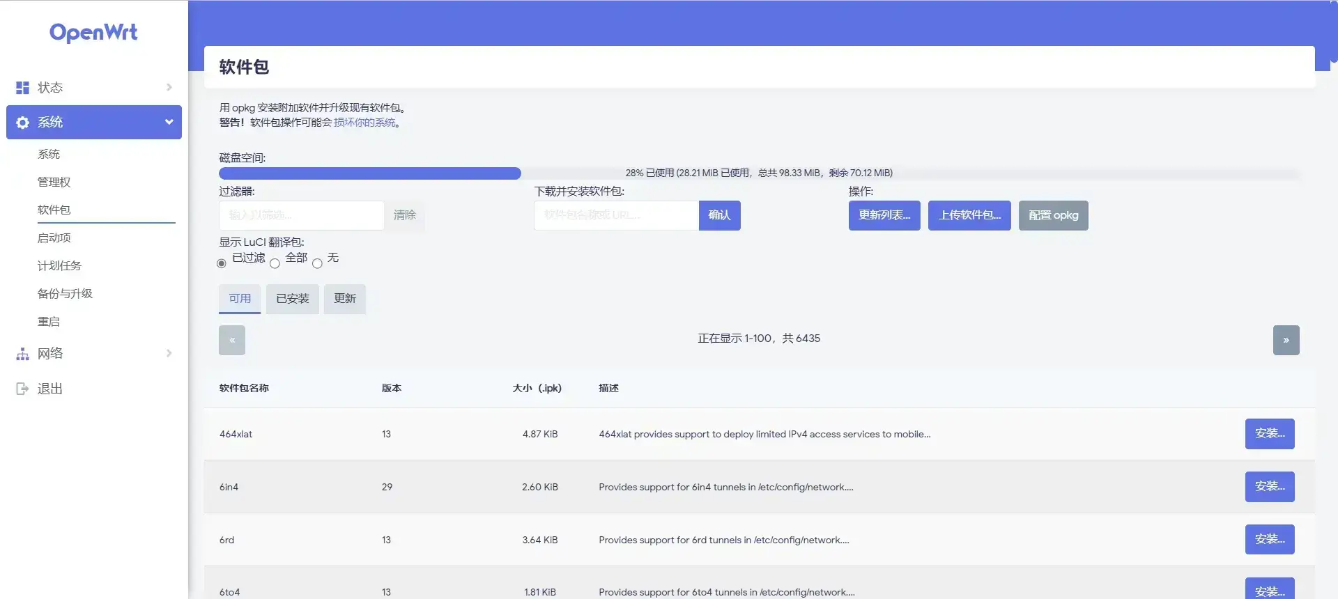This screenshot has height=599, width=1338.
Task: Expand the 状态 menu chevron
Action: [169, 88]
